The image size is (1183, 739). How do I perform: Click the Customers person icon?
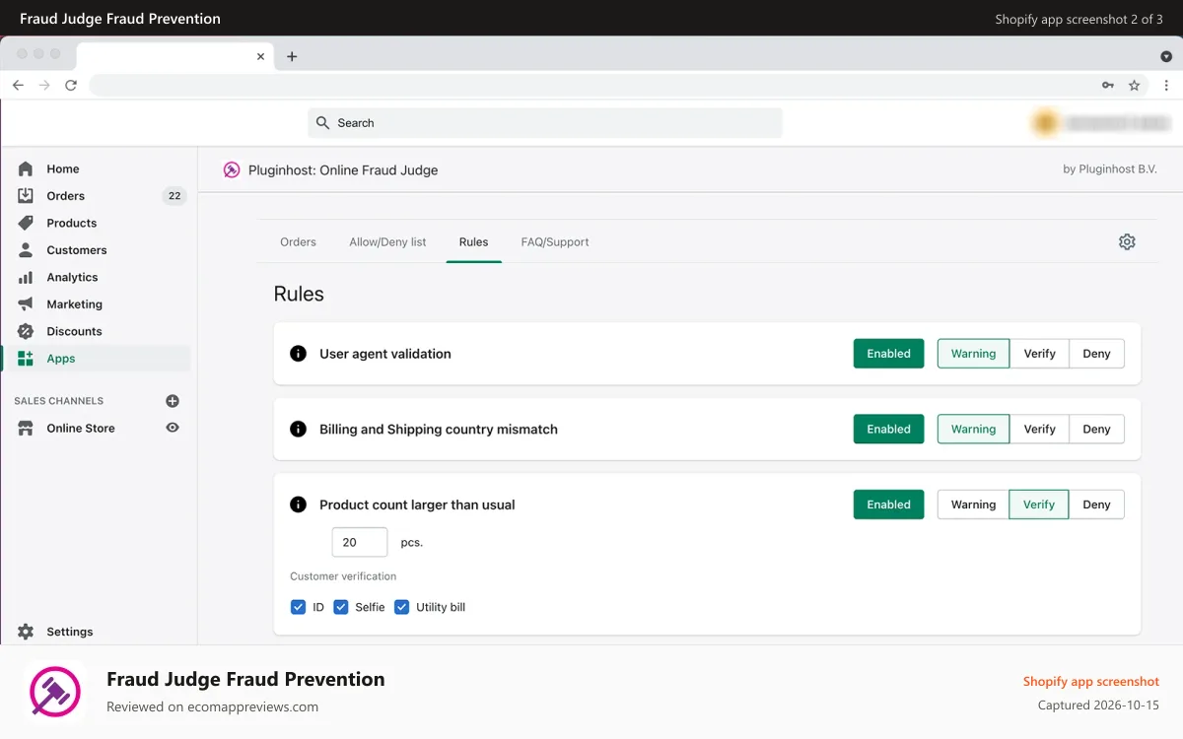(x=26, y=250)
